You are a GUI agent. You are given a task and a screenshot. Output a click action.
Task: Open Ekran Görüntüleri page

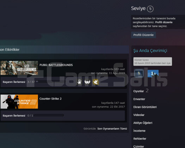coord(145,107)
